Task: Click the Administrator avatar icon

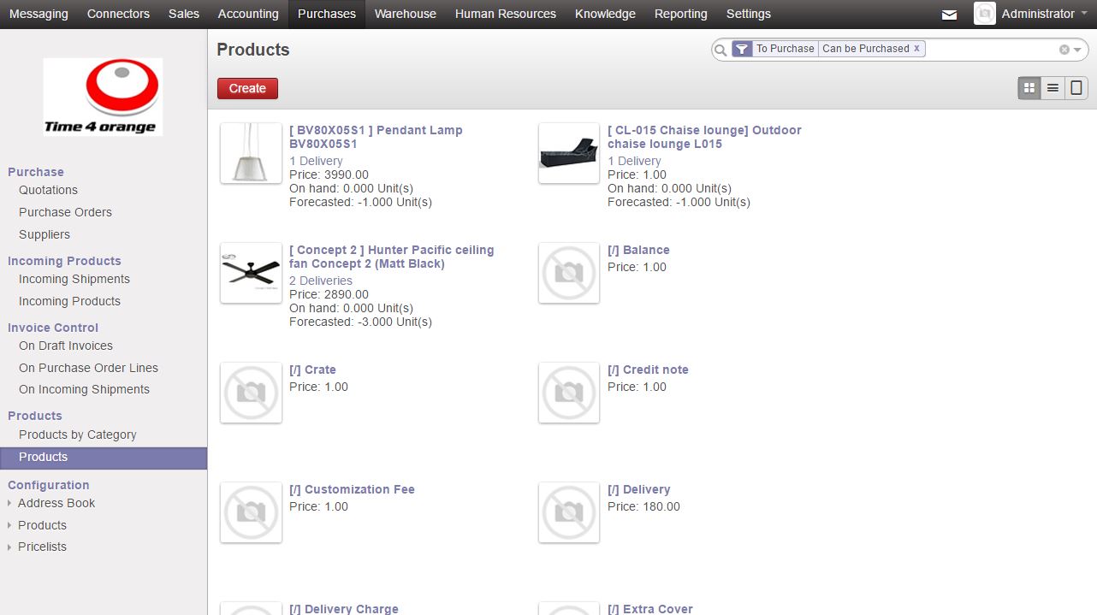Action: tap(985, 14)
